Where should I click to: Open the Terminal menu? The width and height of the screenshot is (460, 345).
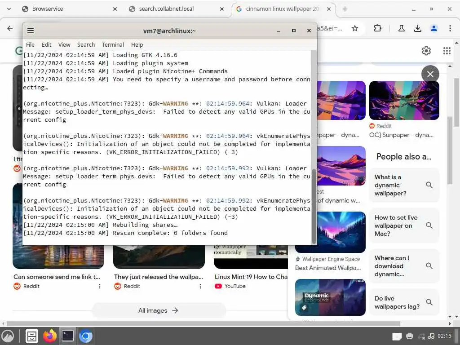click(x=113, y=44)
